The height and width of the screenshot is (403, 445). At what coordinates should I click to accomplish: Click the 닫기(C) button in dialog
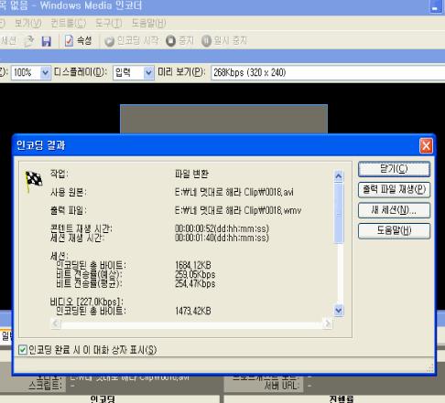click(x=394, y=169)
